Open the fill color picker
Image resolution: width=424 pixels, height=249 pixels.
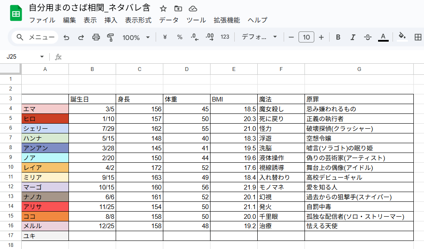point(401,37)
